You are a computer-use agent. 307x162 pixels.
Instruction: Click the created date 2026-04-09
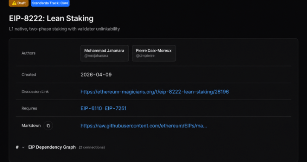[96, 75]
